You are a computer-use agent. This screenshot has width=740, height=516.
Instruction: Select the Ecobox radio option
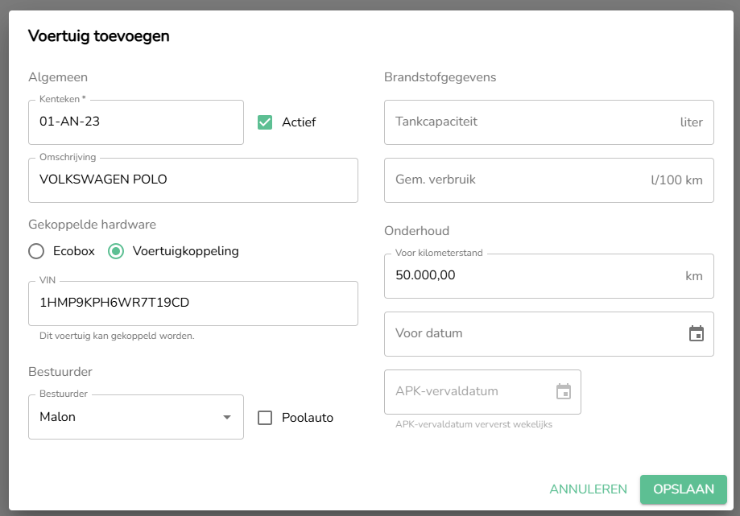click(36, 251)
